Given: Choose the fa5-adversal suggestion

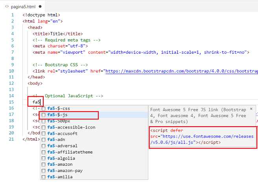Looking at the screenshot, I should (94, 146).
